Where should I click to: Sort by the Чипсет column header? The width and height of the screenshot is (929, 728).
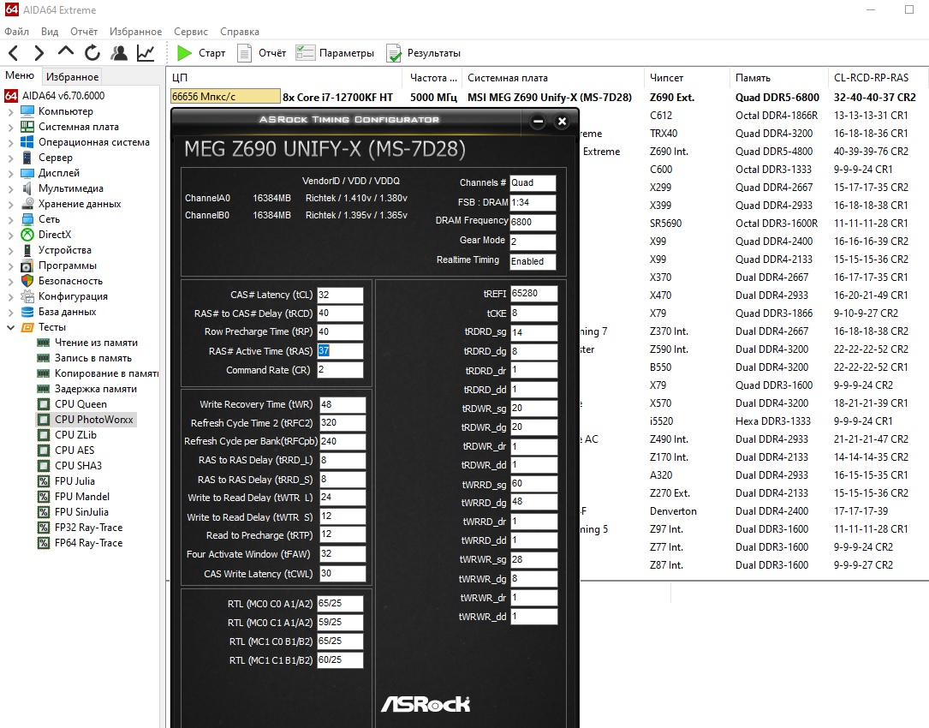coord(666,78)
